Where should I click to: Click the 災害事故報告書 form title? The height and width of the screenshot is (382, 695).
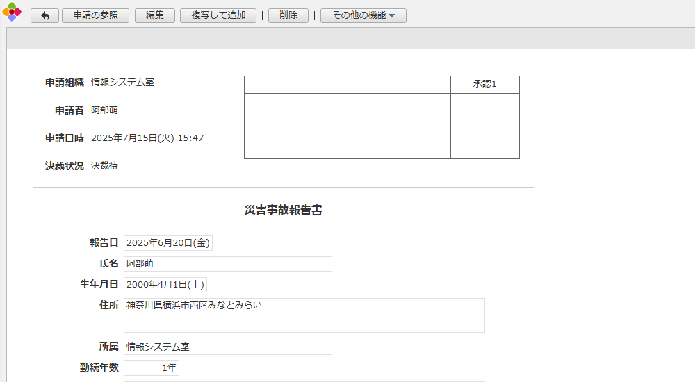pos(283,210)
